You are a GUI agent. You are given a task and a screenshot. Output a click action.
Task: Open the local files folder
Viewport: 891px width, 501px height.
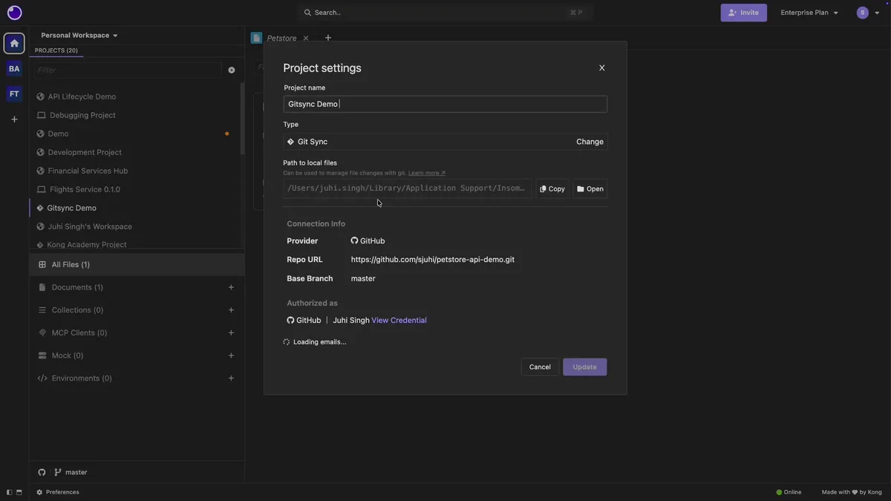(x=590, y=189)
